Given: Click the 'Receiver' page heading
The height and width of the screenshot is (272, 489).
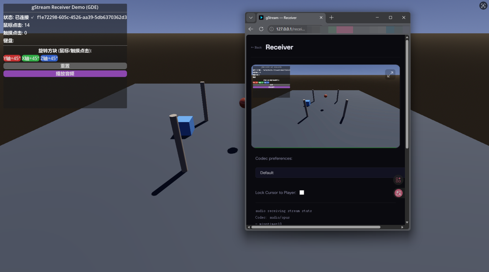Looking at the screenshot, I should click(x=279, y=47).
